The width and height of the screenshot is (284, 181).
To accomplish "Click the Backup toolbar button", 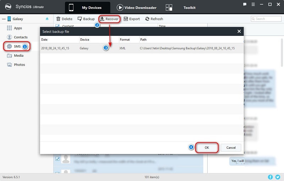I will (86, 19).
